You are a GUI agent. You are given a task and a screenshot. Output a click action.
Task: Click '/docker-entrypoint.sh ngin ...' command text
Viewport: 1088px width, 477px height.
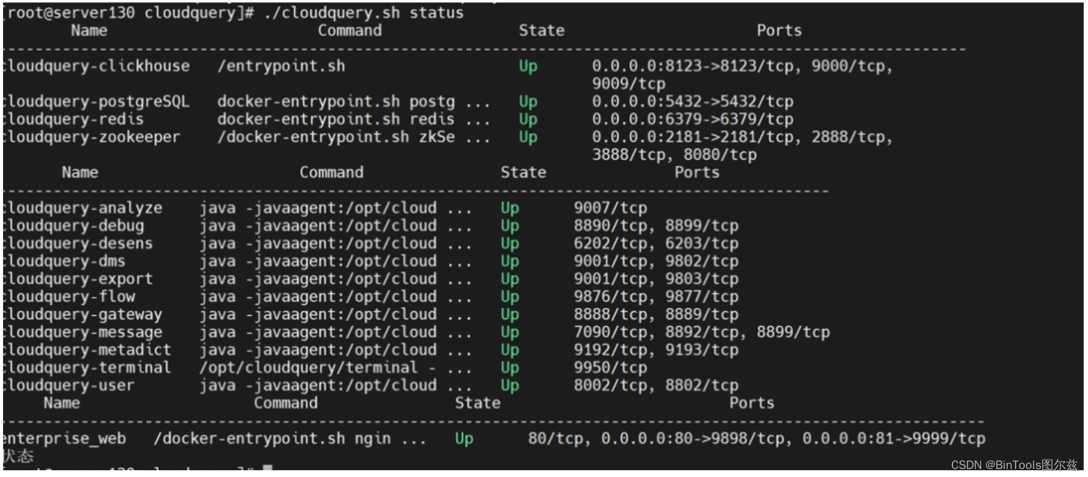(290, 439)
